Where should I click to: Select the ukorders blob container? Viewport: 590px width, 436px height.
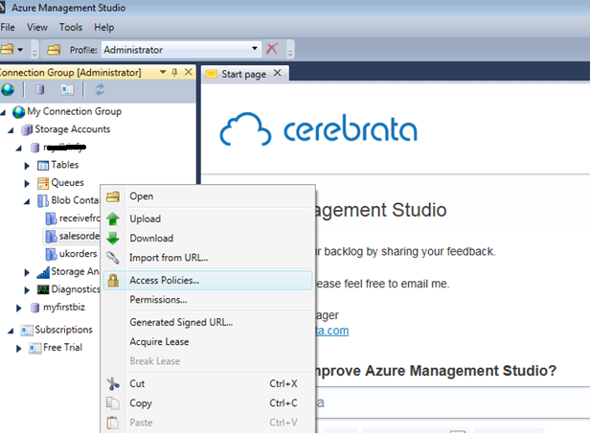[78, 254]
